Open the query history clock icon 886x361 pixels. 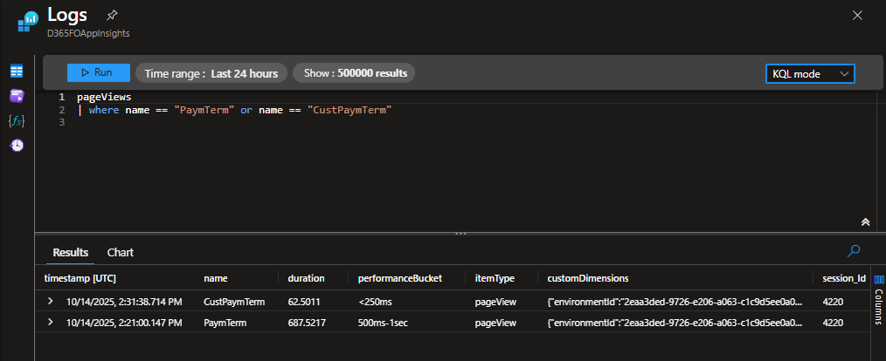[x=17, y=145]
